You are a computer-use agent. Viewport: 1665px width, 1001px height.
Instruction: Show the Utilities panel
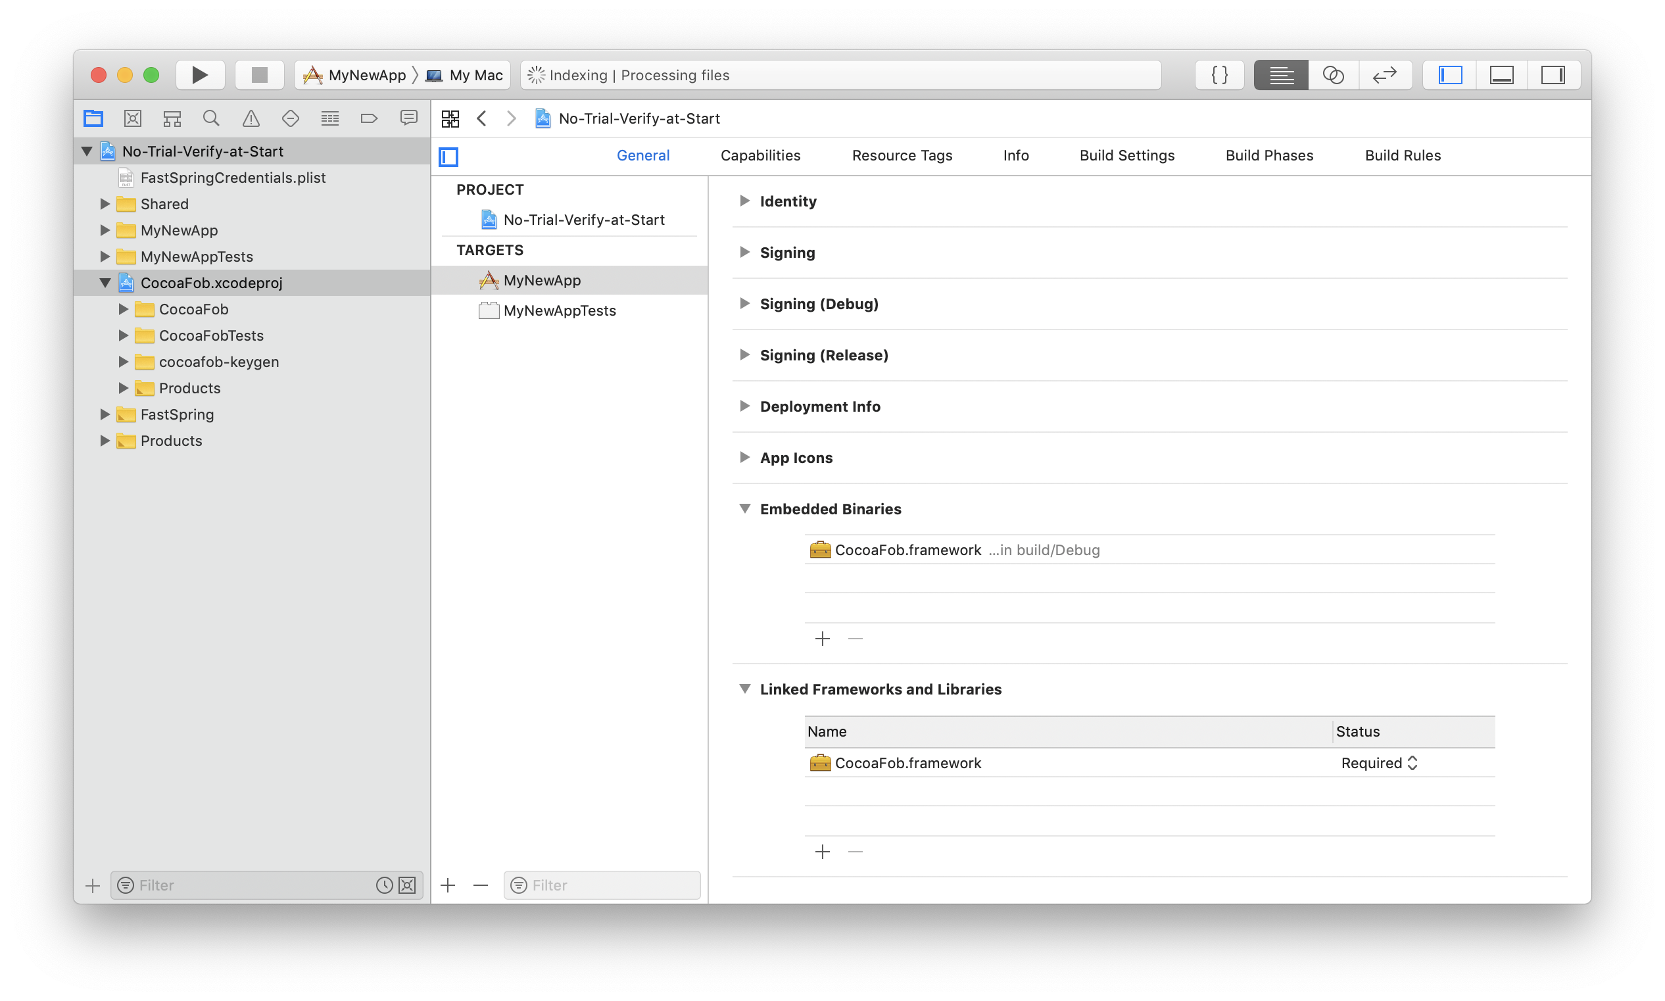pos(1553,75)
